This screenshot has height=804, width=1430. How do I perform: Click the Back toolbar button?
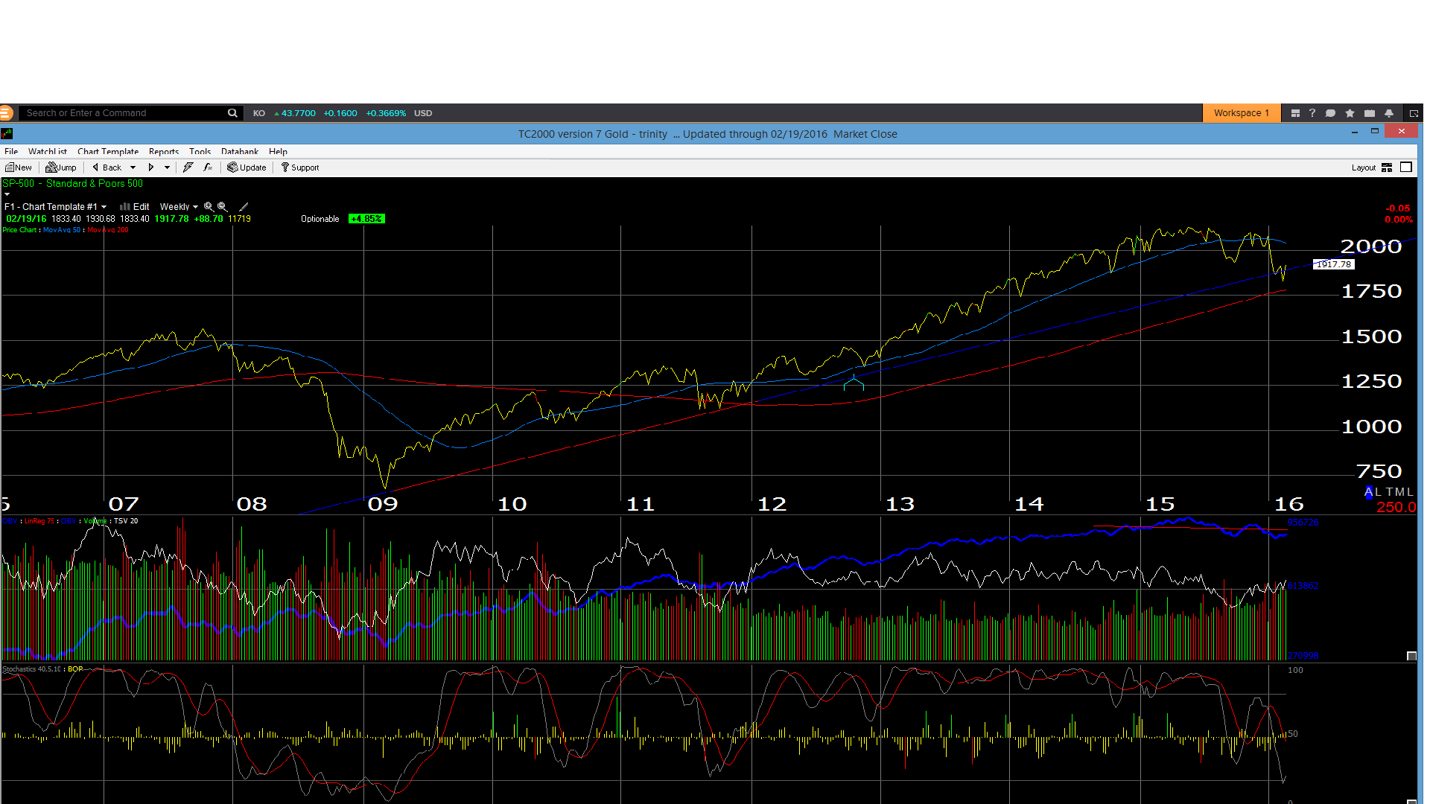[x=107, y=167]
